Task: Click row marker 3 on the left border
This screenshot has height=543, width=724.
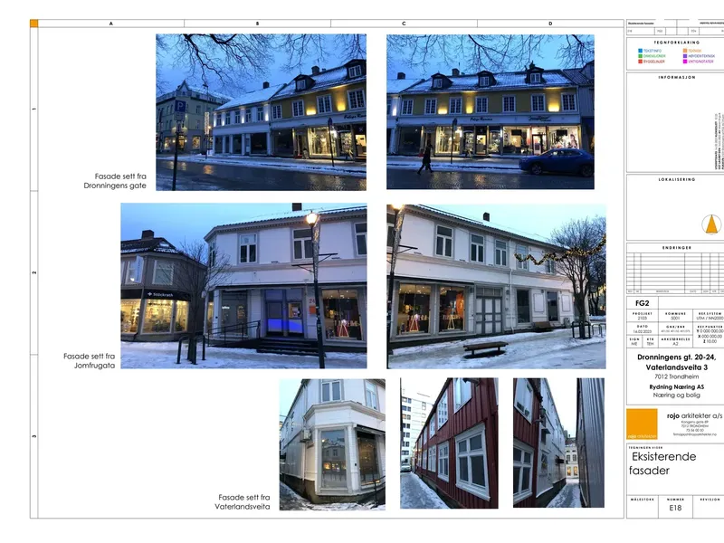Action: tap(34, 436)
